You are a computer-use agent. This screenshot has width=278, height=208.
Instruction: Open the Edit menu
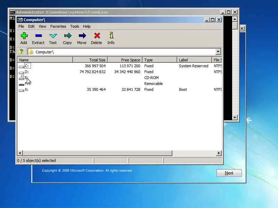(x=31, y=26)
